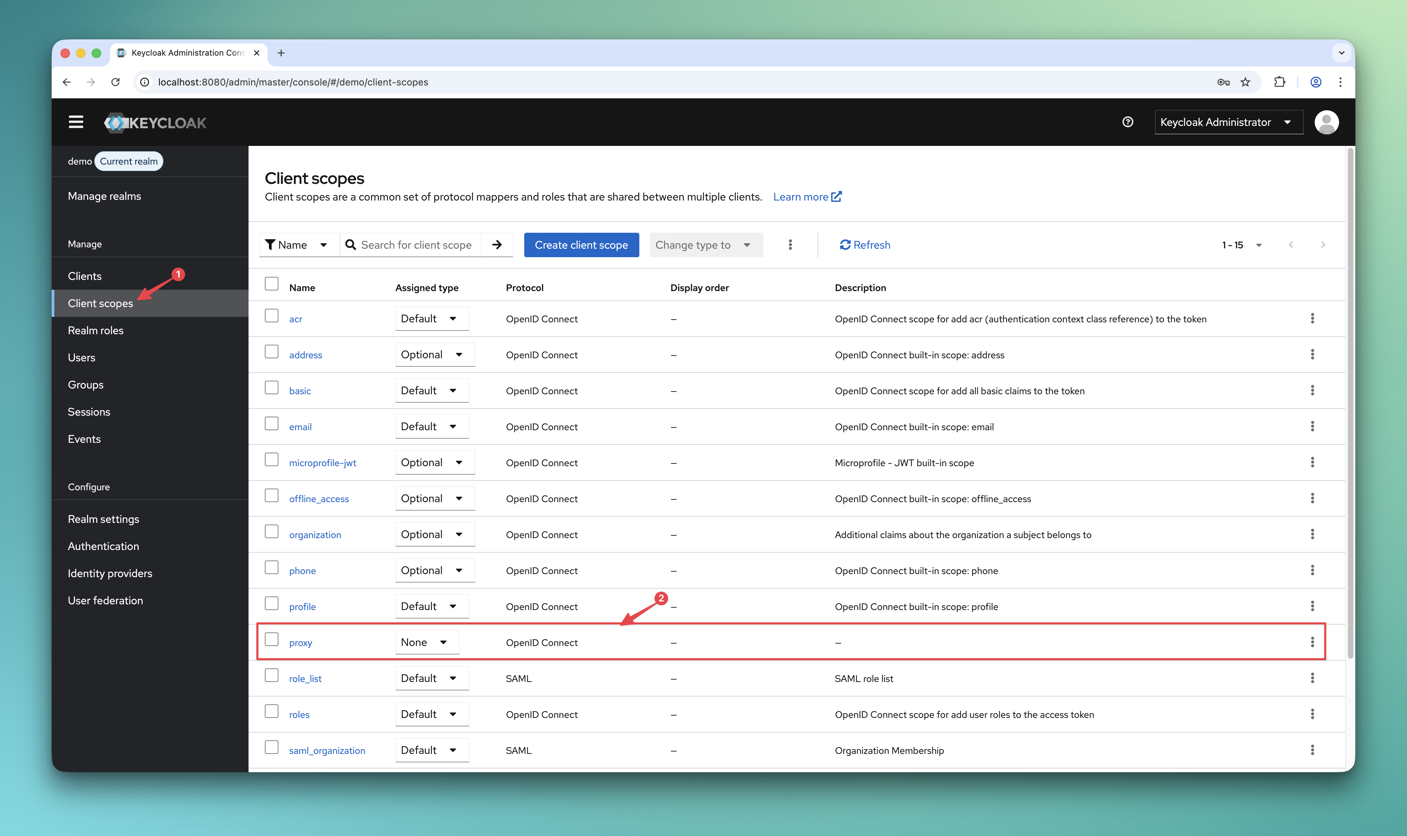This screenshot has height=836, width=1407.
Task: Open assigned type dropdown for phone
Action: (x=435, y=571)
